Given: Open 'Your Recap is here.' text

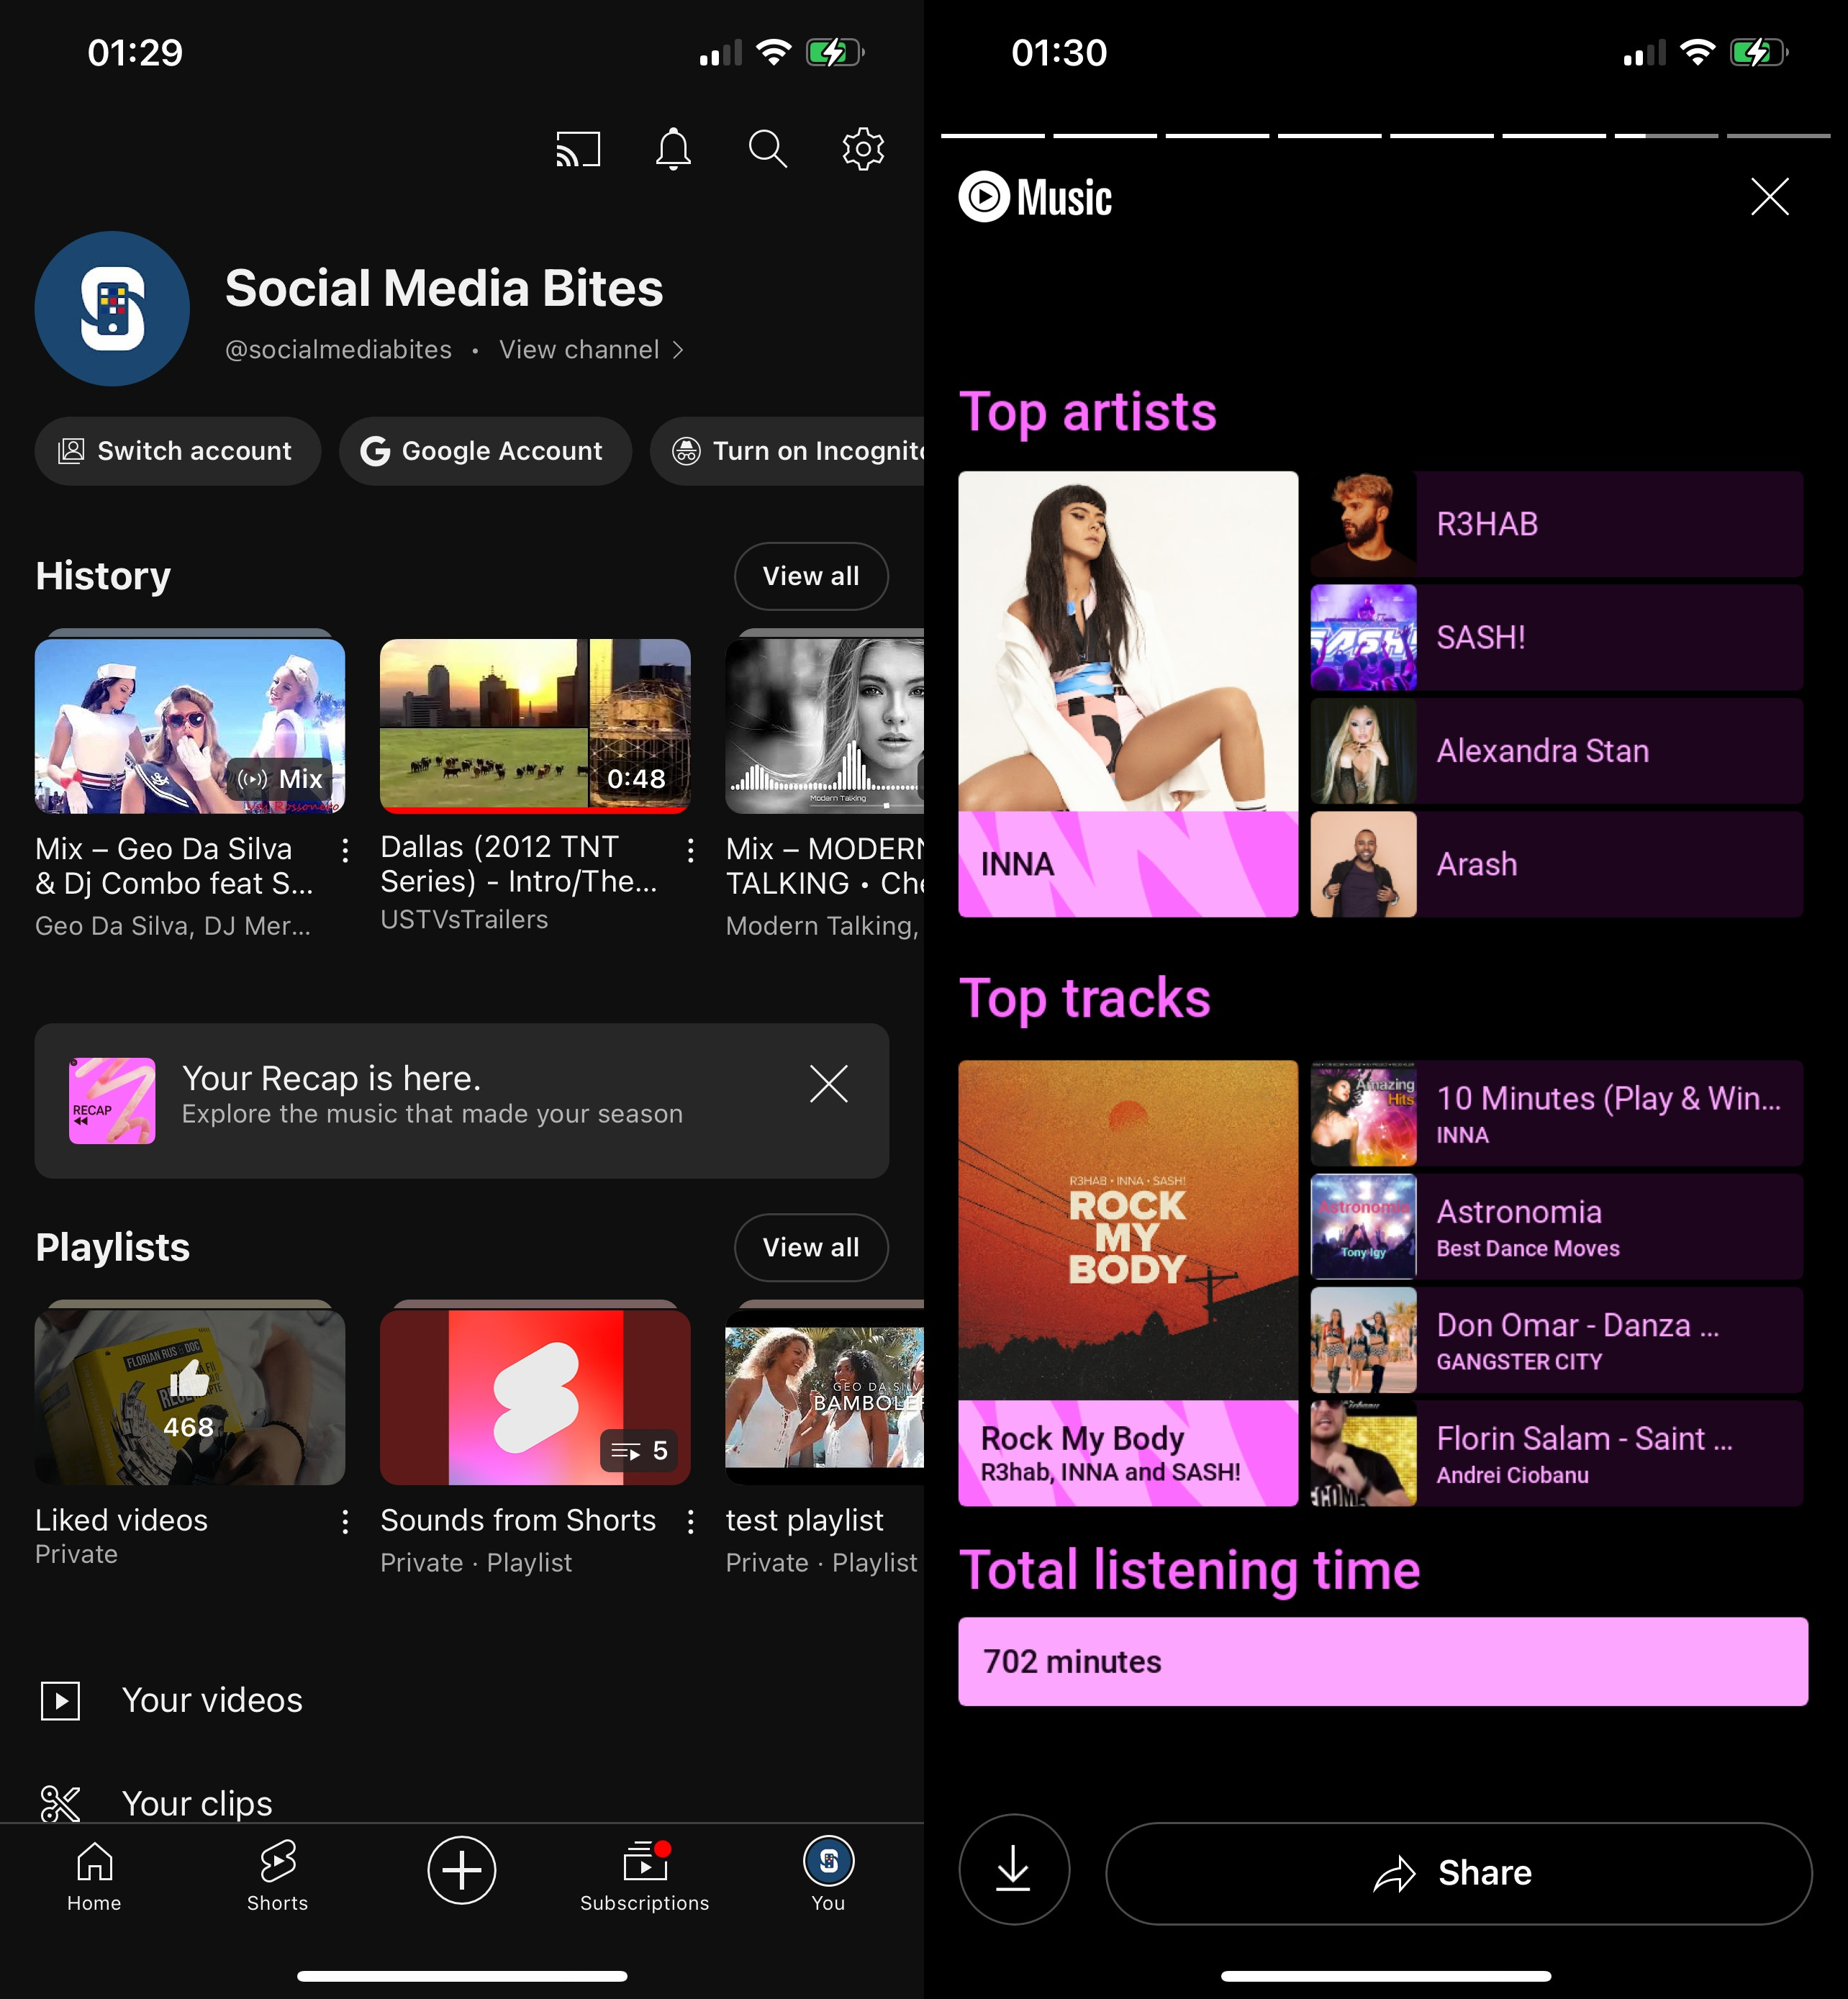Looking at the screenshot, I should click(x=331, y=1078).
